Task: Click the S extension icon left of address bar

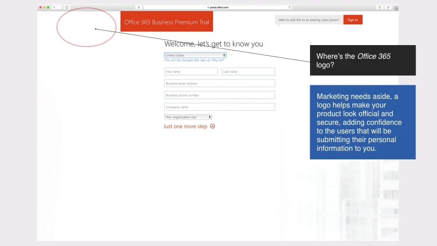Action: (x=138, y=7)
